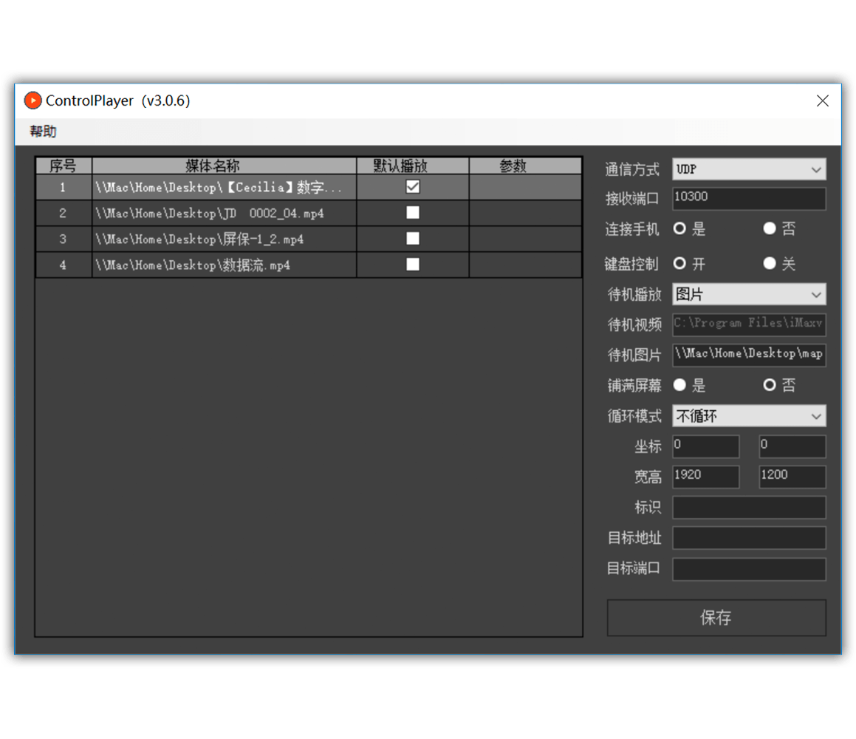Viewport: 856px width, 739px height.
Task: Open the 通信方式 dropdown showing UDP
Action: click(748, 169)
